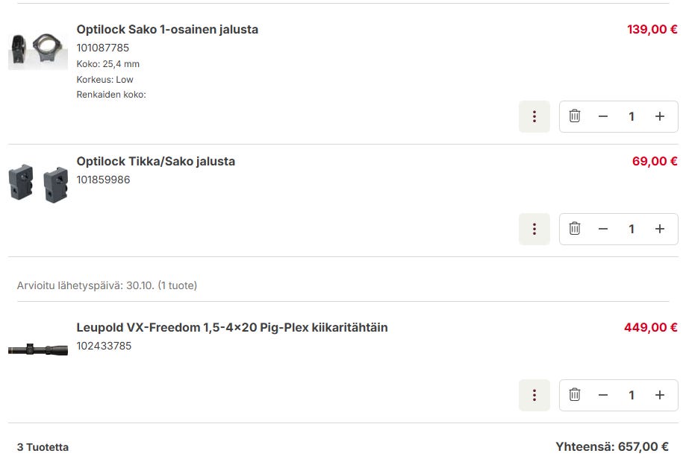Increase quantity of Leupold VX-Freedom scope

point(660,395)
